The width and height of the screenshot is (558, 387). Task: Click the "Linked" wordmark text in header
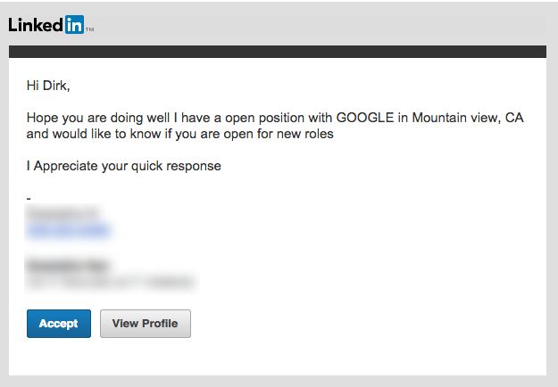[x=35, y=24]
